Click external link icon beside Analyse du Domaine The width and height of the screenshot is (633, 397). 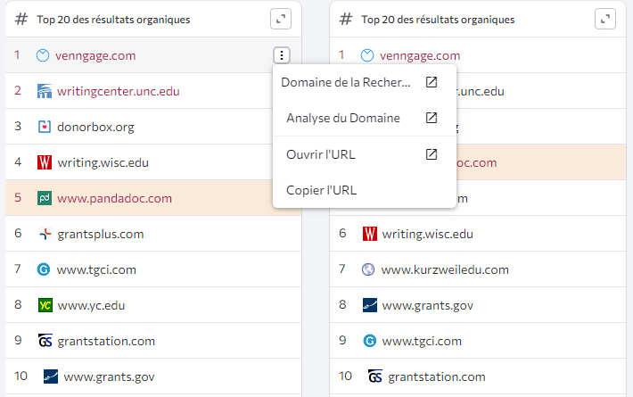(x=432, y=118)
